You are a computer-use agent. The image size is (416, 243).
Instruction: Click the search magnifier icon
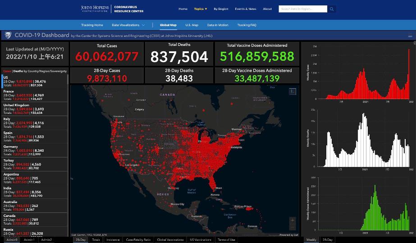tap(332, 9)
